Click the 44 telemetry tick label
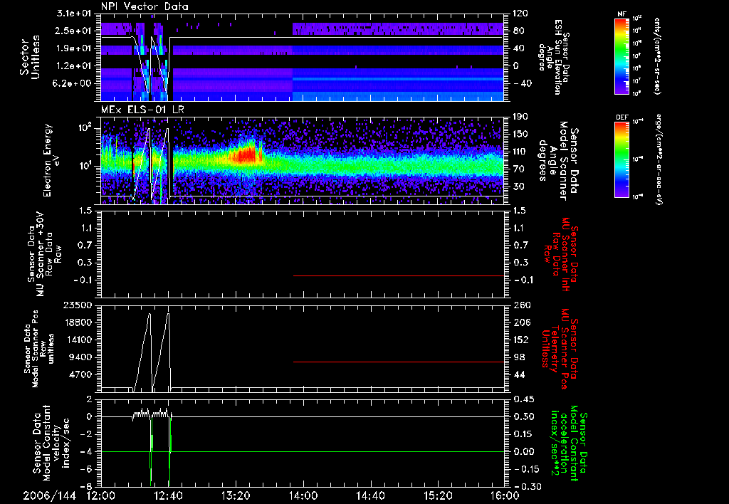Viewport: 729px width, 504px height. [x=519, y=375]
